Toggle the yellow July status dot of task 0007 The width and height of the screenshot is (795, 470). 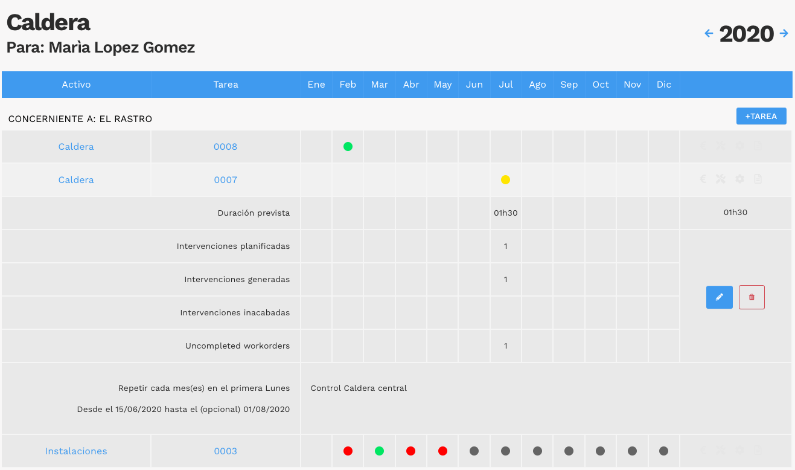click(506, 179)
